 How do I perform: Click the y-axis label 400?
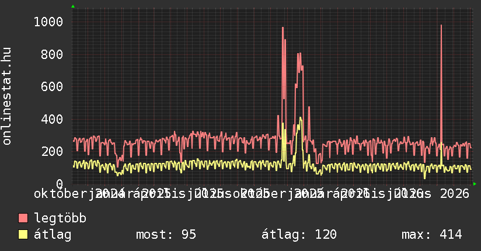coord(52,119)
